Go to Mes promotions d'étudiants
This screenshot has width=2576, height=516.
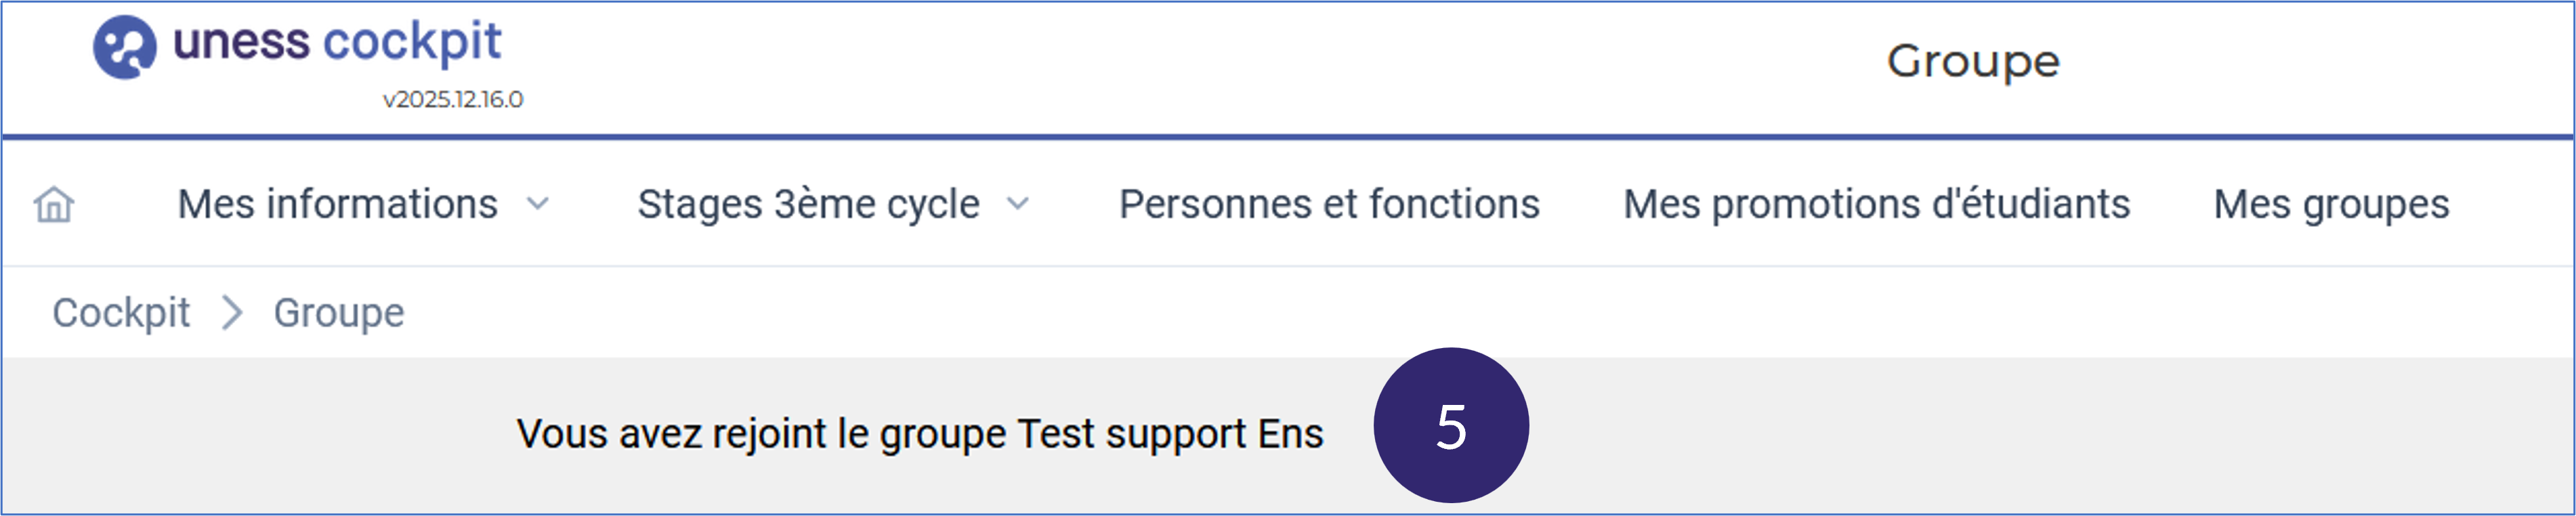(1876, 205)
